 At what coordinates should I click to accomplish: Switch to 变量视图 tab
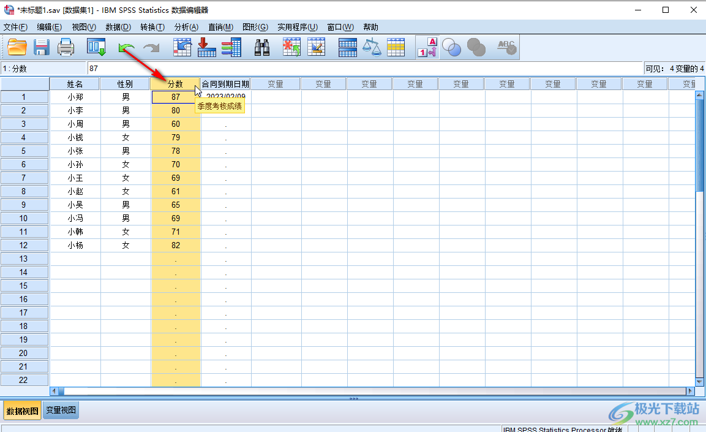pos(61,411)
